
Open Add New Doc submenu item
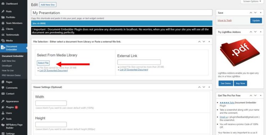point(9,61)
